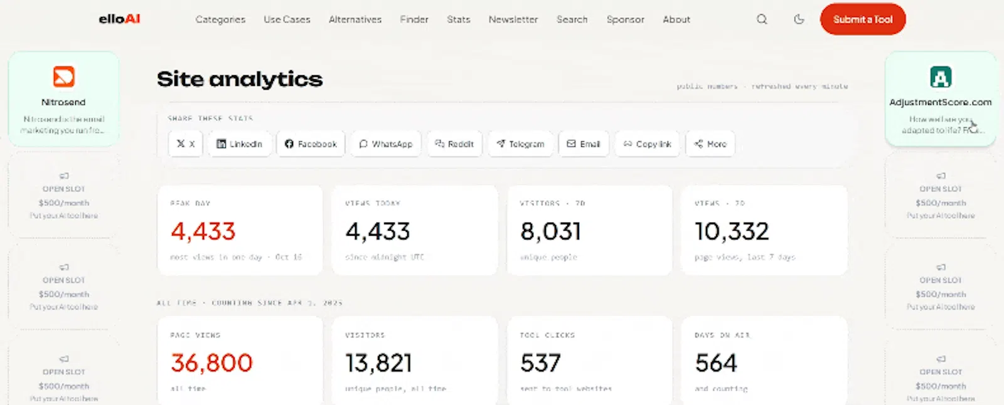Open the AdjustmentScore.com sponsor card title
1004x405 pixels.
pos(941,102)
